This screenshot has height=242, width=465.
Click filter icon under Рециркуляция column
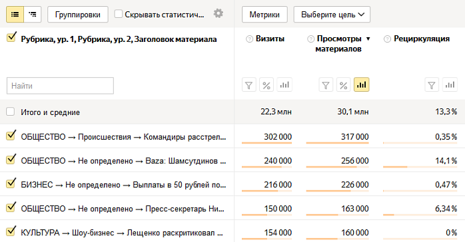[x=432, y=85]
